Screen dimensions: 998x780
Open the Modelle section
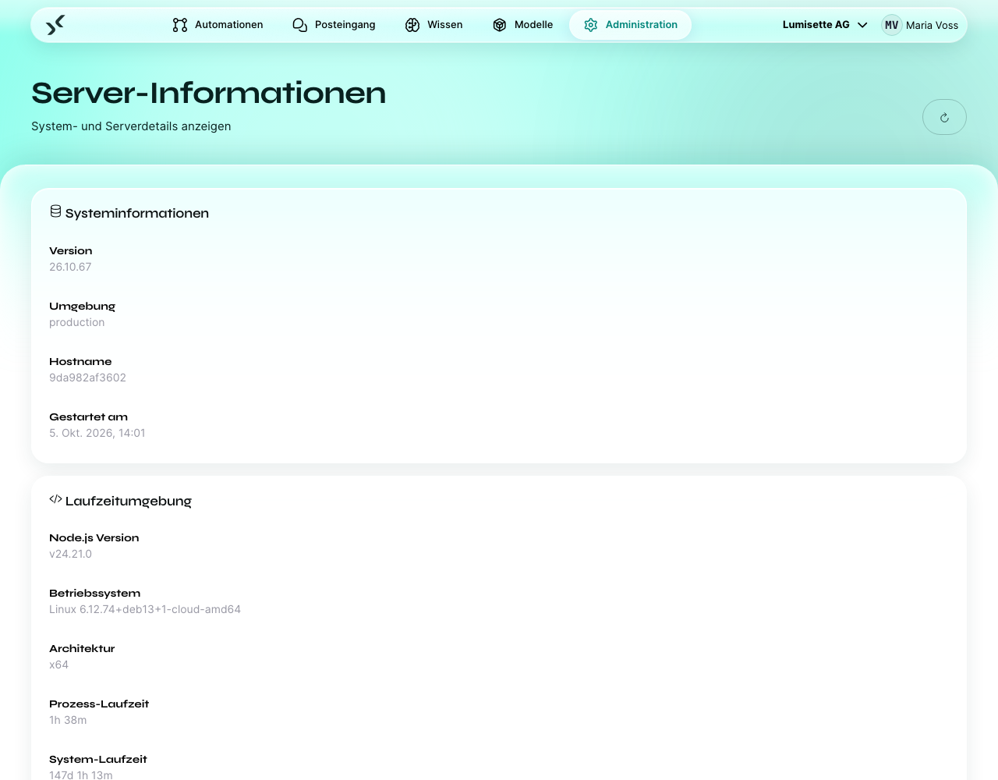[x=522, y=25]
